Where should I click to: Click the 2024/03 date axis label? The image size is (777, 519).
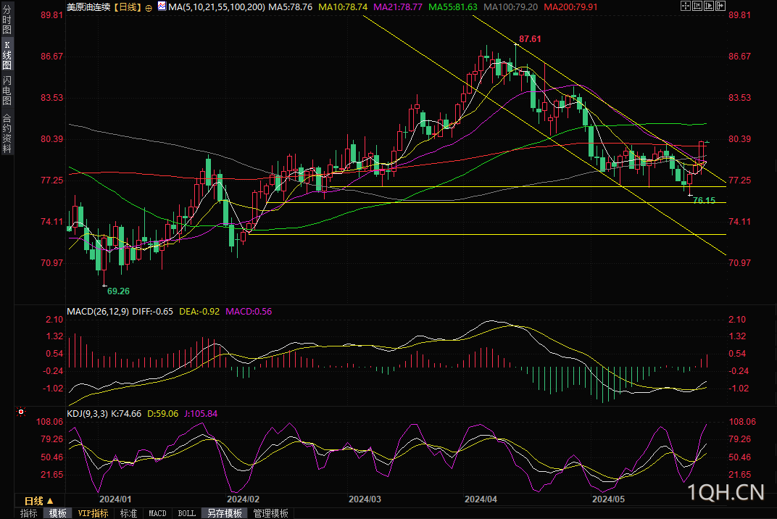click(365, 499)
